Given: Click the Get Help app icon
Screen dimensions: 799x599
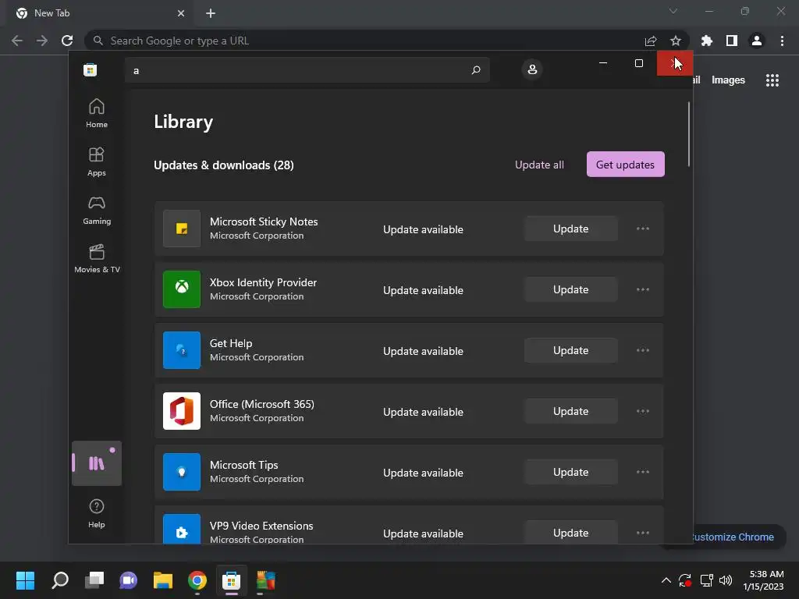Looking at the screenshot, I should (181, 350).
